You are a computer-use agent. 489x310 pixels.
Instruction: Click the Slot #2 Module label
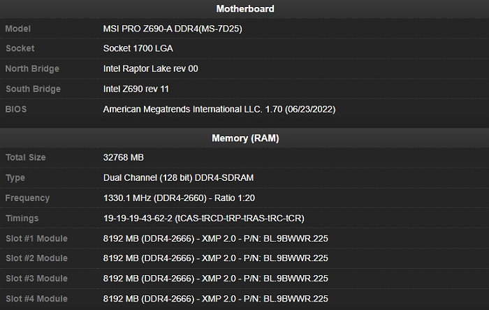tap(36, 258)
